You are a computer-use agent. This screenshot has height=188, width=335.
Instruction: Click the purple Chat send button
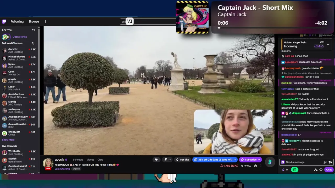[x=329, y=170]
